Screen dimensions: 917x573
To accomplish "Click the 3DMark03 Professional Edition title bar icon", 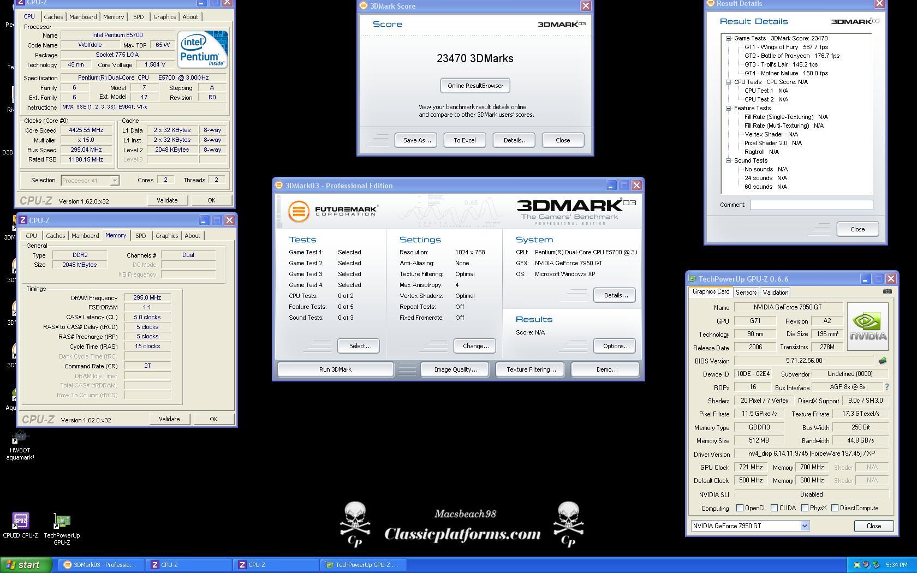I will pos(279,186).
